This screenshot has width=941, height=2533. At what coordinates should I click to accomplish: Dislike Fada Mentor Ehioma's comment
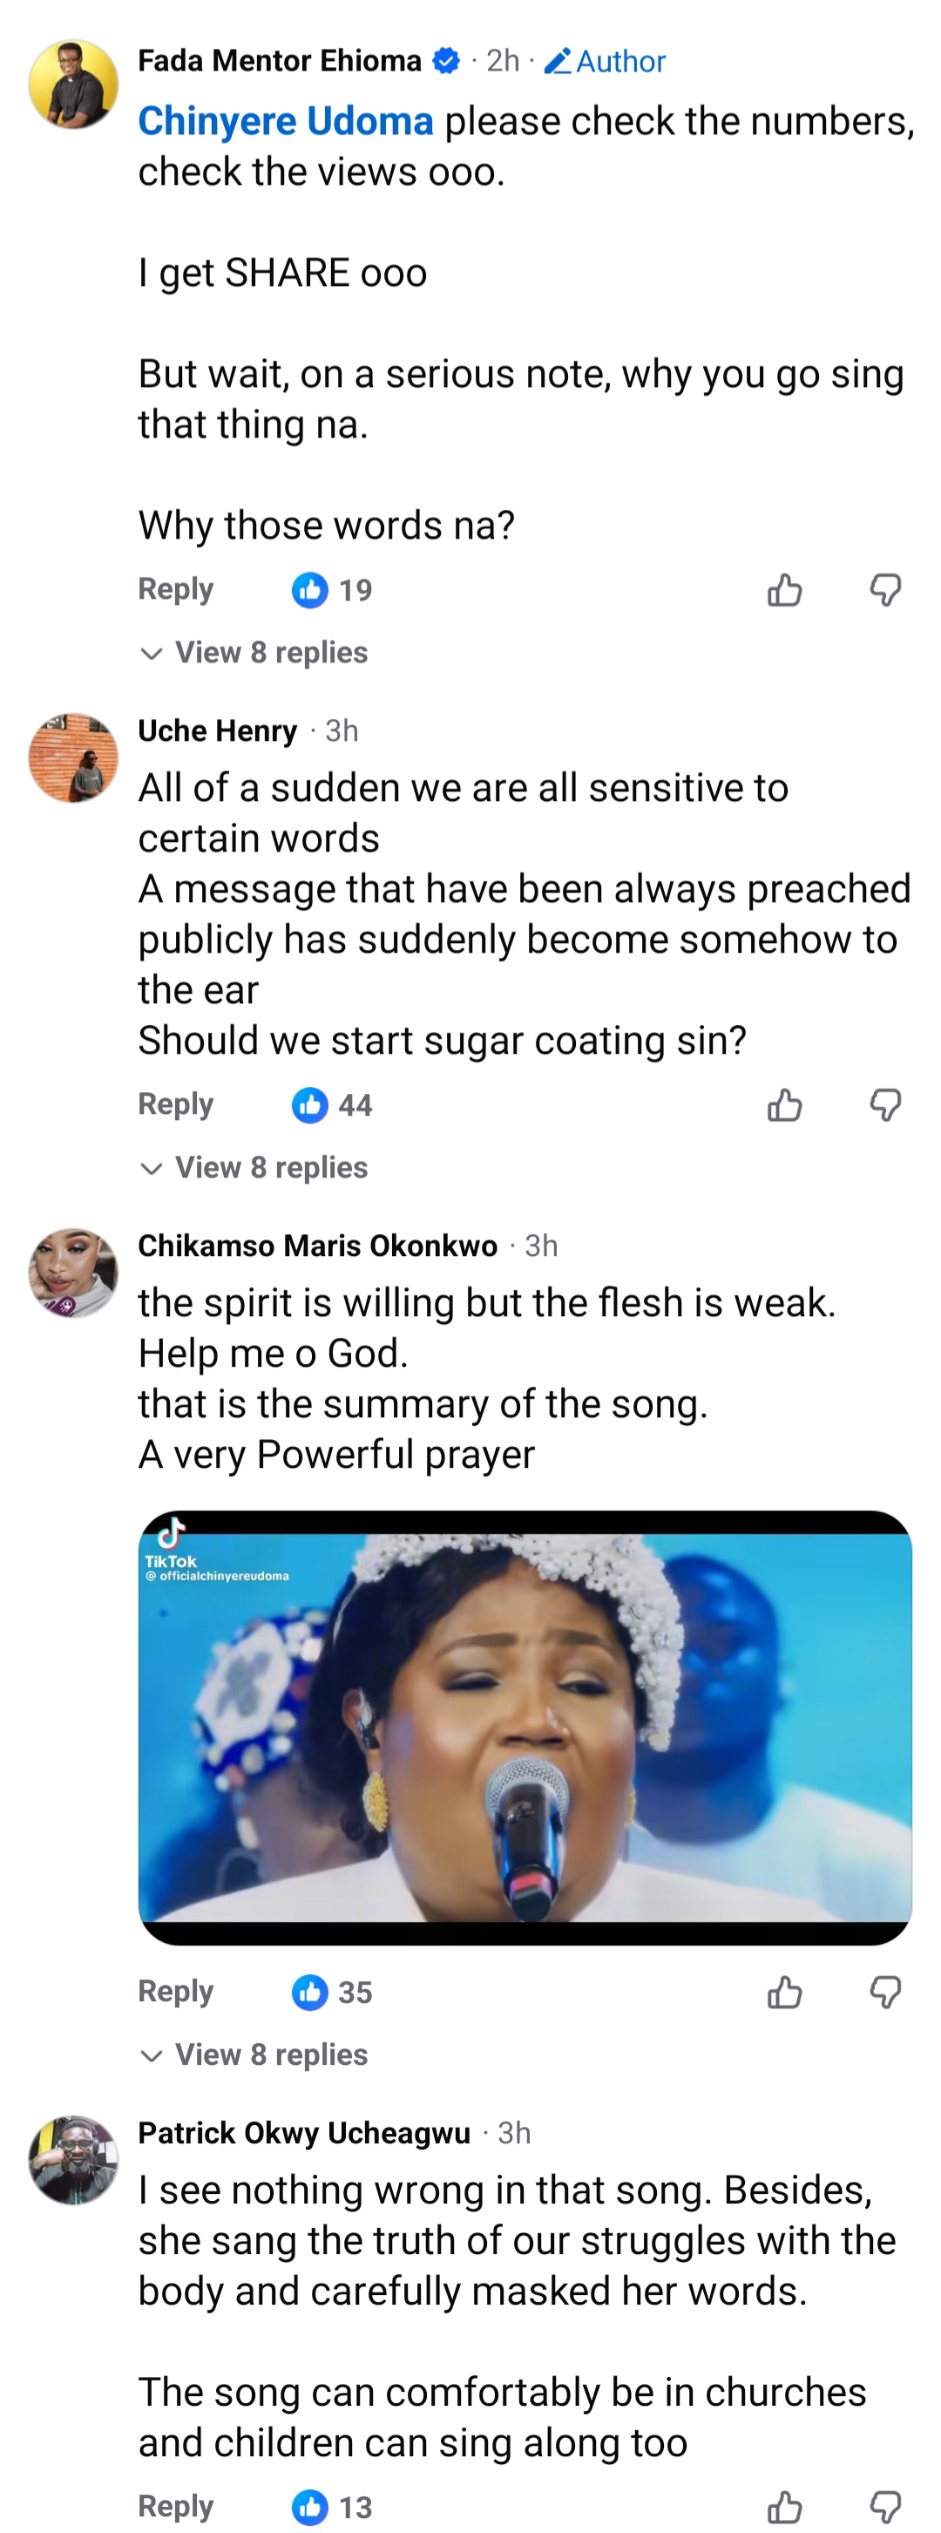pos(885,590)
